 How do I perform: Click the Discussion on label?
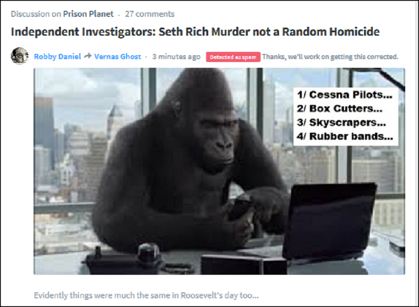coord(36,14)
